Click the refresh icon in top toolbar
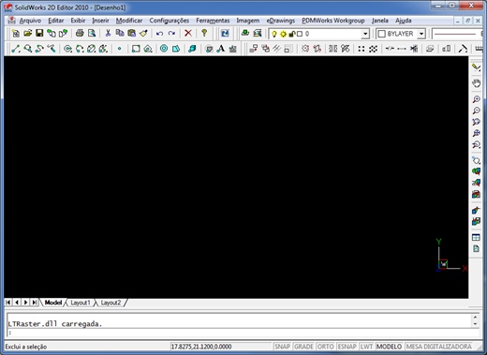 click(225, 33)
